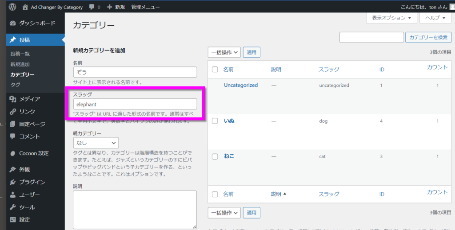Open the Media menu icon

pos(13,99)
